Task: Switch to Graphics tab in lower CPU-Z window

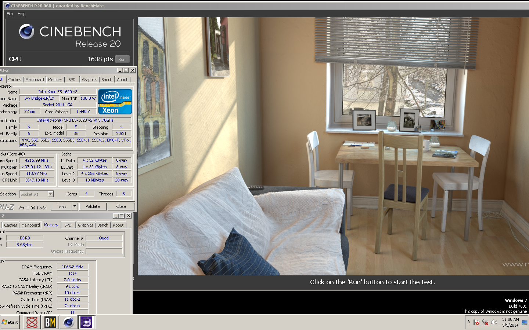Action: click(86, 225)
